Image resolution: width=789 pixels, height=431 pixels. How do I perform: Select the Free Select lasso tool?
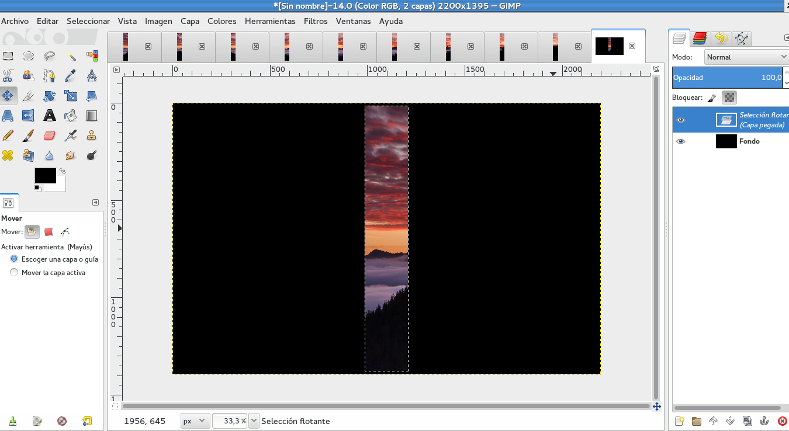pos(50,56)
